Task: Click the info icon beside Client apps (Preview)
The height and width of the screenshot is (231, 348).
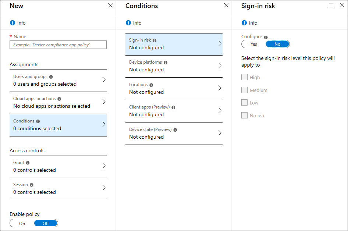Action: click(173, 107)
